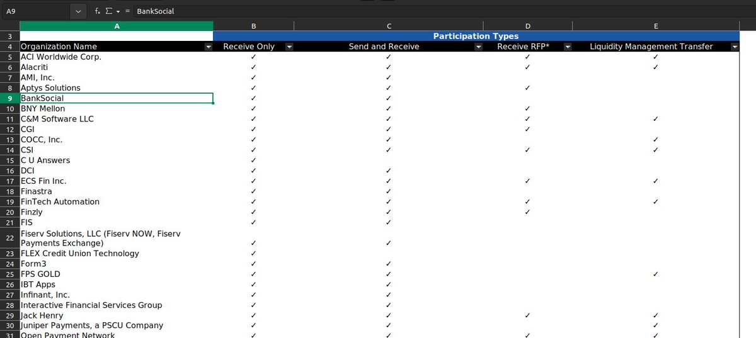The height and width of the screenshot is (338, 756).
Task: Select row 3 header
Action: 10,37
